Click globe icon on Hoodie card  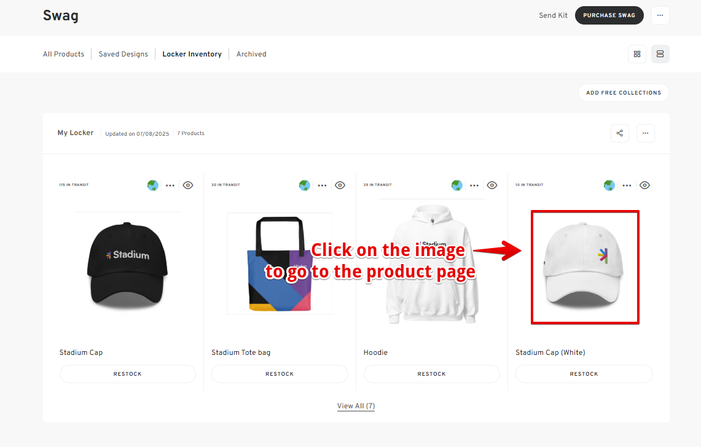[457, 185]
